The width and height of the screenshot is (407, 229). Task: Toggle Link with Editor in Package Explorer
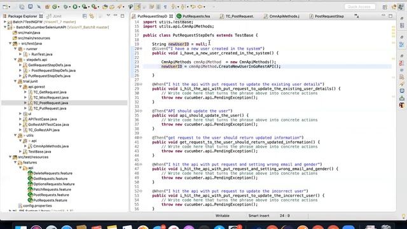(x=92, y=16)
